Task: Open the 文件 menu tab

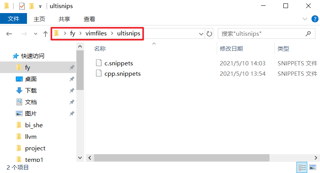Action: pos(13,19)
